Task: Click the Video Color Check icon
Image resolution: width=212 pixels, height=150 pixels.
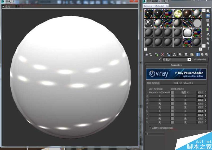Action: (x=208, y=29)
